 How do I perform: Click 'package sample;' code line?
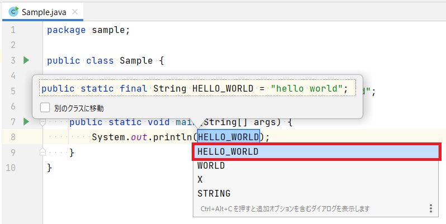88,30
